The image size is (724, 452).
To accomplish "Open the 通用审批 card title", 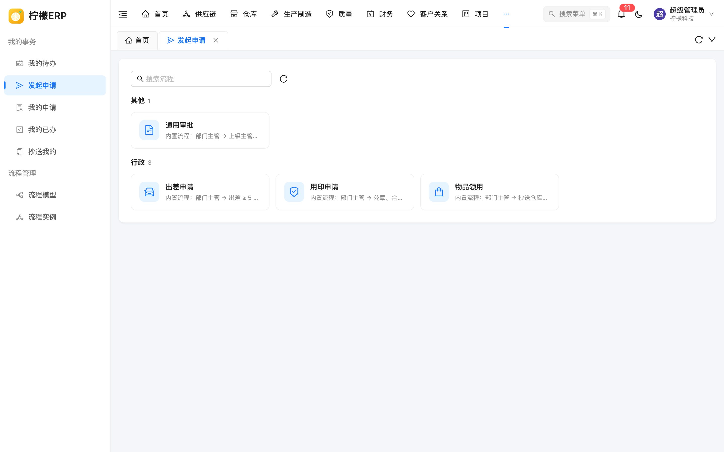I will coord(179,125).
